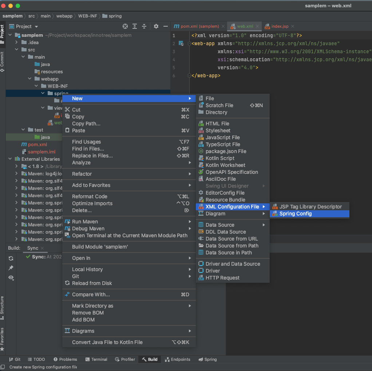Open the Spring tool window
This screenshot has height=371, width=372.
click(x=207, y=359)
